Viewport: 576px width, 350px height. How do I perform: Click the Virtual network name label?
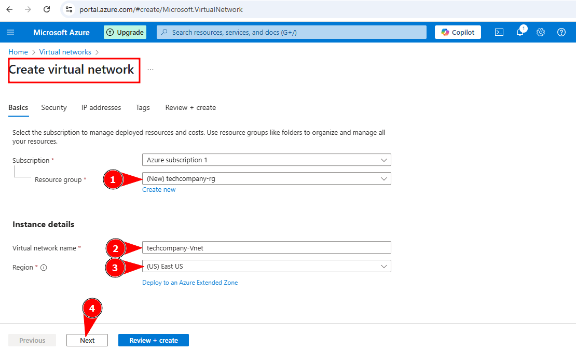(x=44, y=248)
